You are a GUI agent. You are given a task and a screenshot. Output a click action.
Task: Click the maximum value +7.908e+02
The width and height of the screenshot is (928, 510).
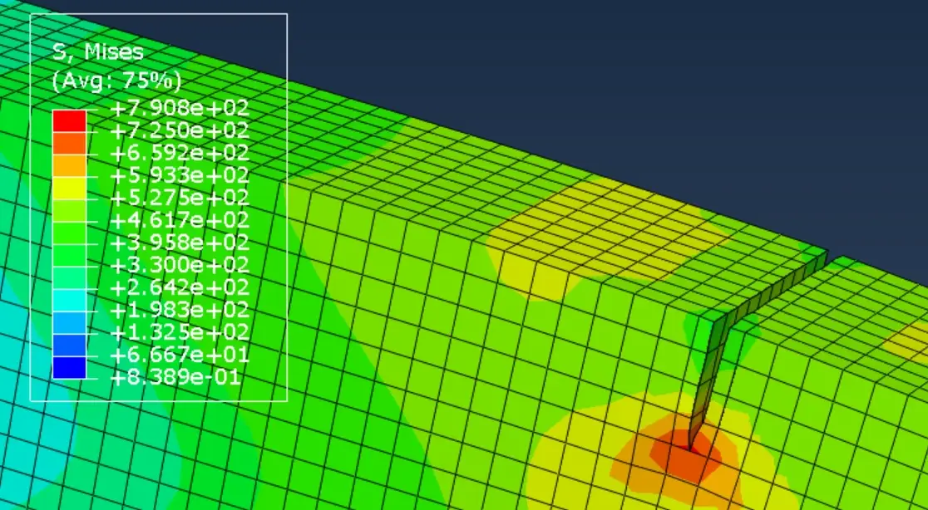click(x=180, y=108)
